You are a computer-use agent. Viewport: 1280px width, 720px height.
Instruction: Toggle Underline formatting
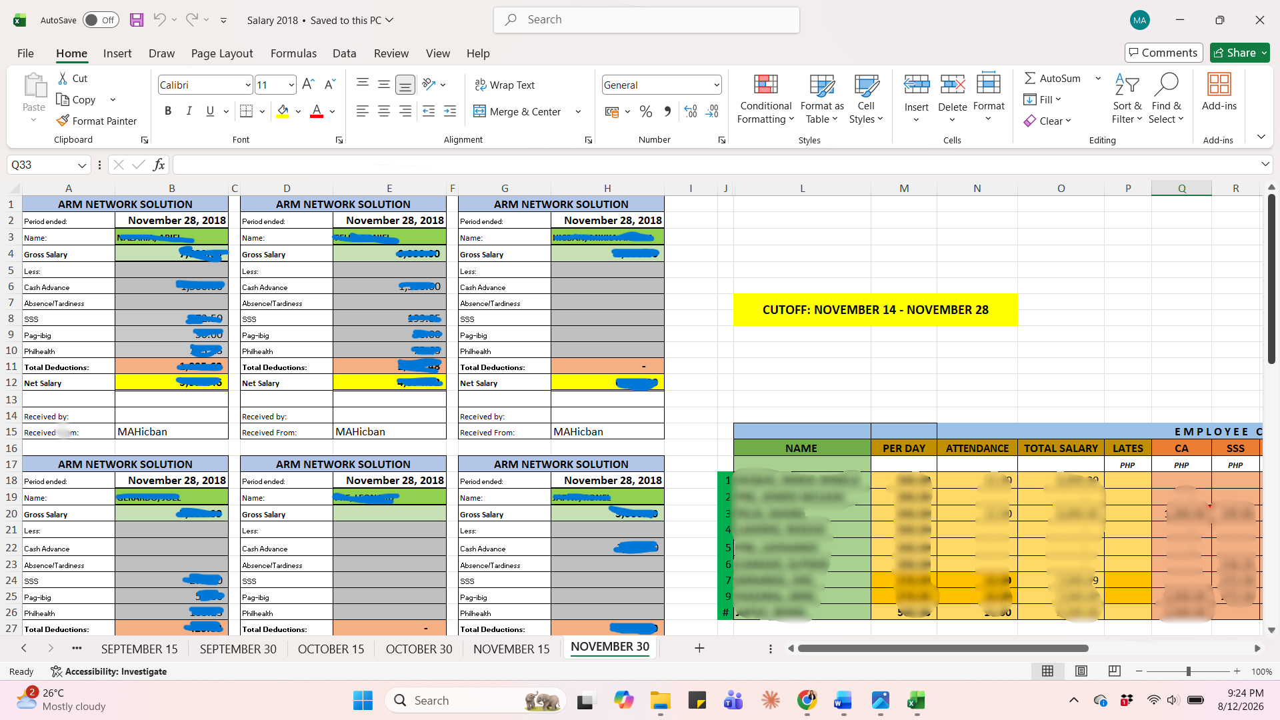210,111
